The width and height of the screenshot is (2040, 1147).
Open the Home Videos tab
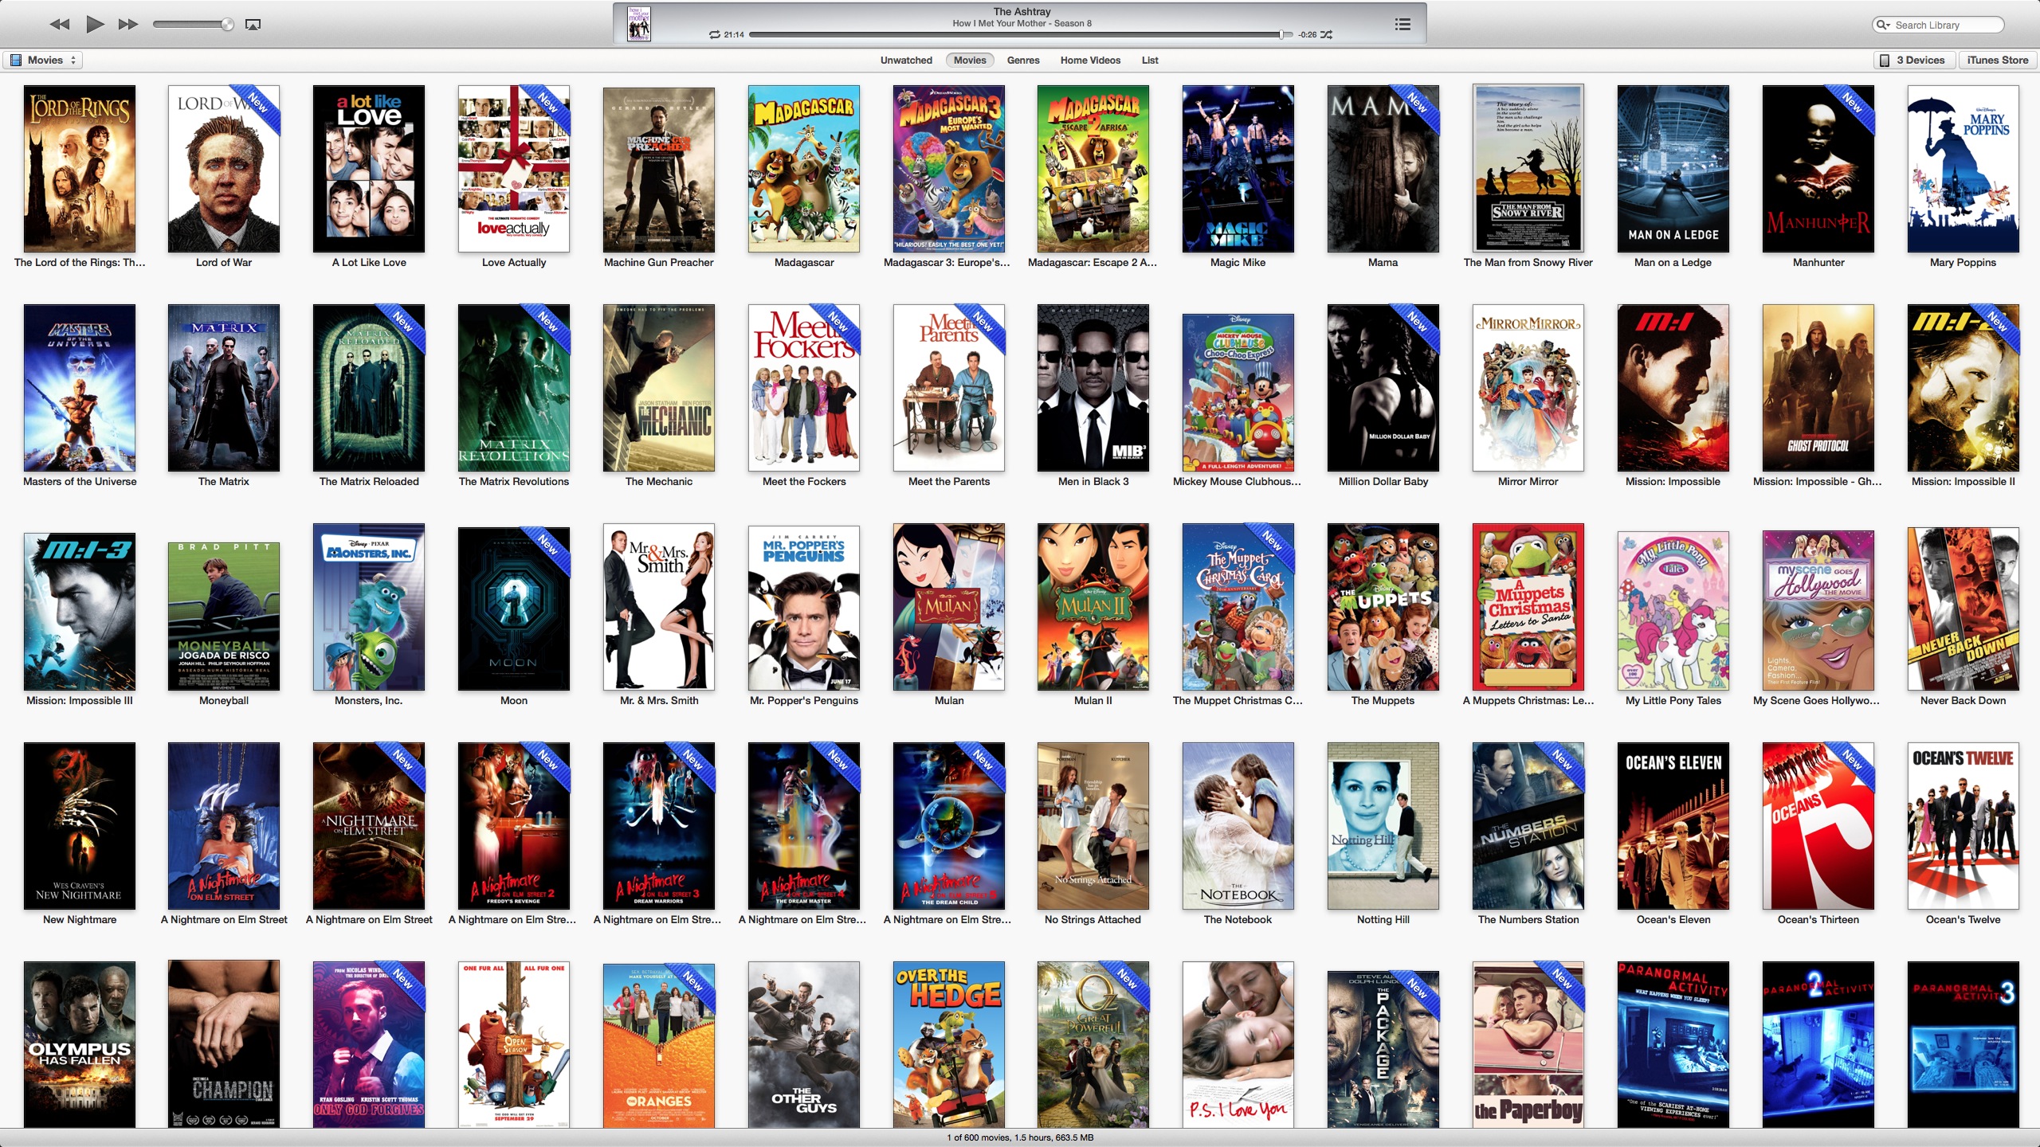1090,60
